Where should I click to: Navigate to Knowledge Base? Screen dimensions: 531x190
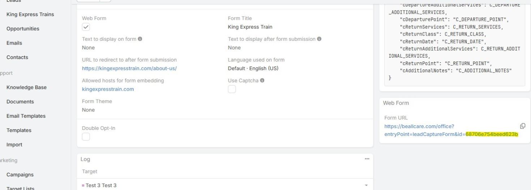tap(26, 87)
